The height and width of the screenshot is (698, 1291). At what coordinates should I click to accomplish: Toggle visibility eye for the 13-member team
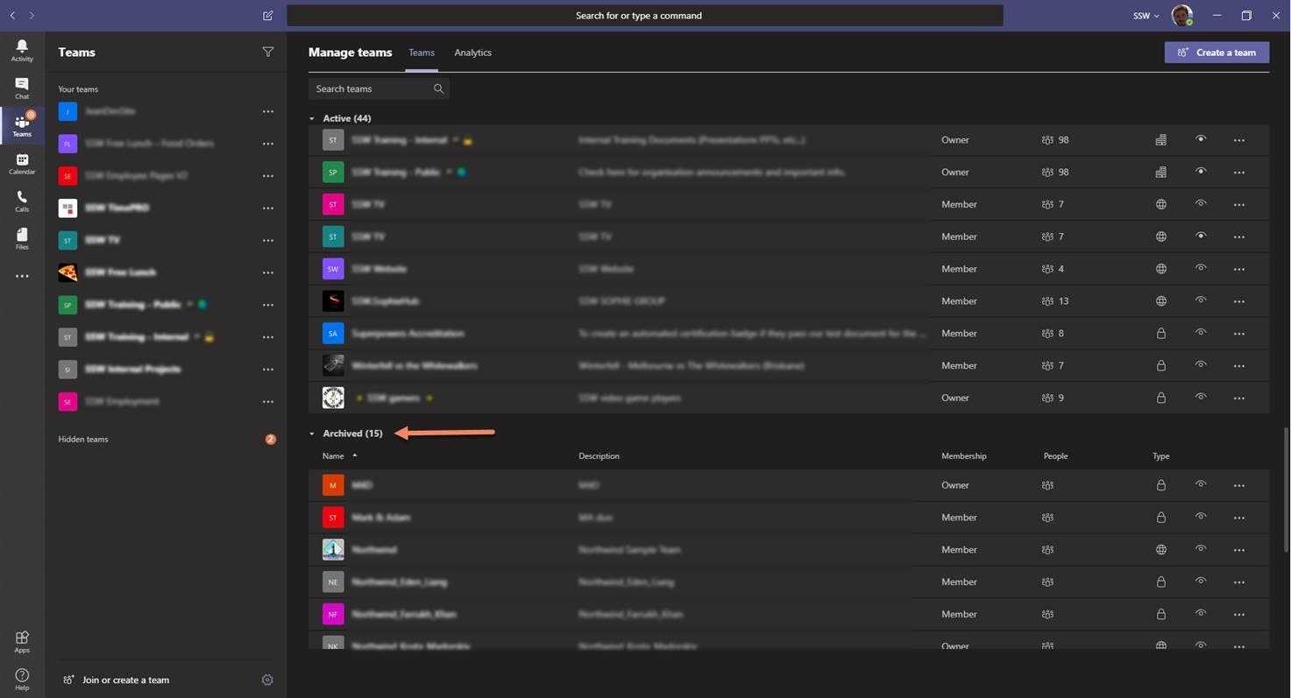click(1201, 300)
